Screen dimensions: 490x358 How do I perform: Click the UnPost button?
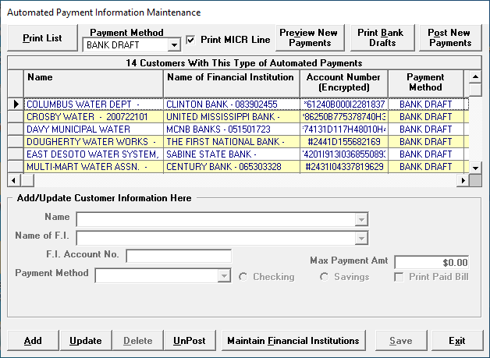pos(190,341)
